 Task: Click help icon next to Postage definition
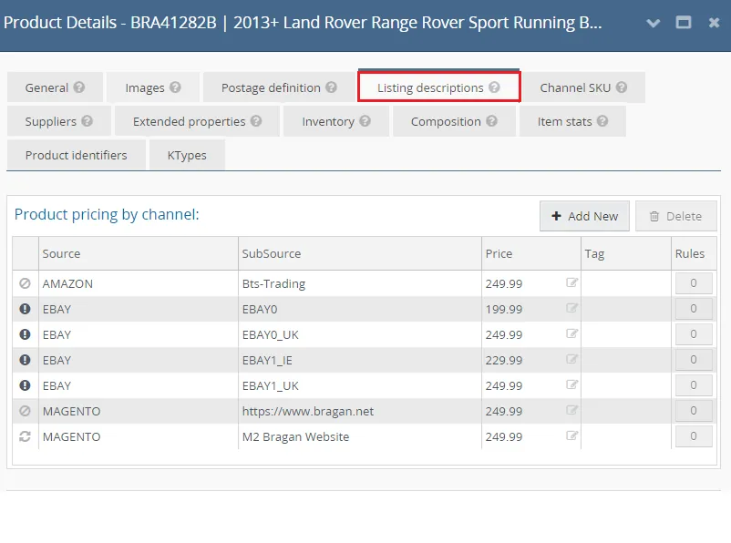331,87
